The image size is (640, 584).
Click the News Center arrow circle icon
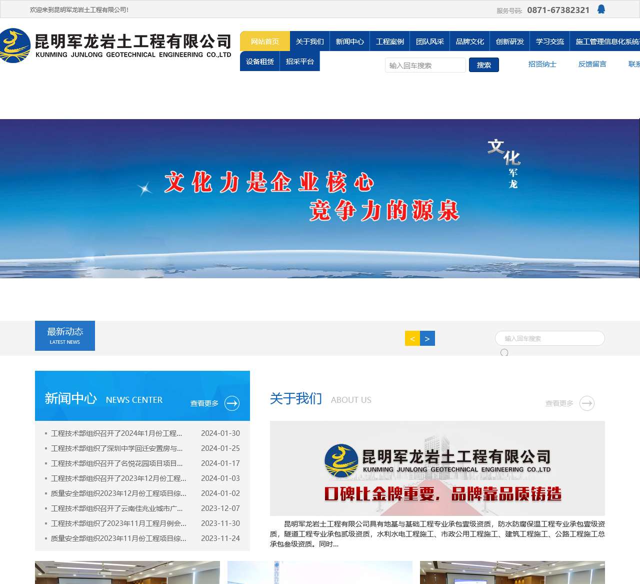[232, 403]
